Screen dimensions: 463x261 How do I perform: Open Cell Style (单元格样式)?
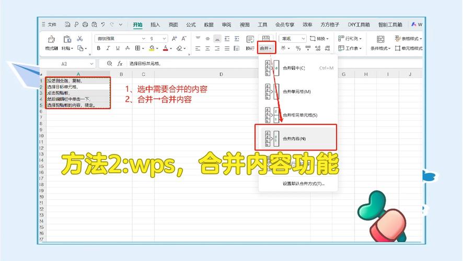(409, 49)
